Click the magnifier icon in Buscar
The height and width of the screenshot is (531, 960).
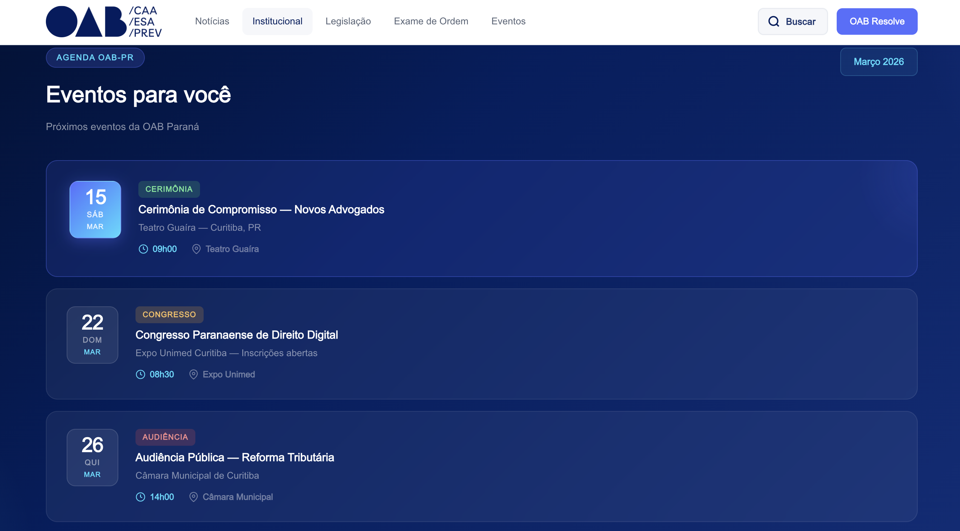point(774,21)
